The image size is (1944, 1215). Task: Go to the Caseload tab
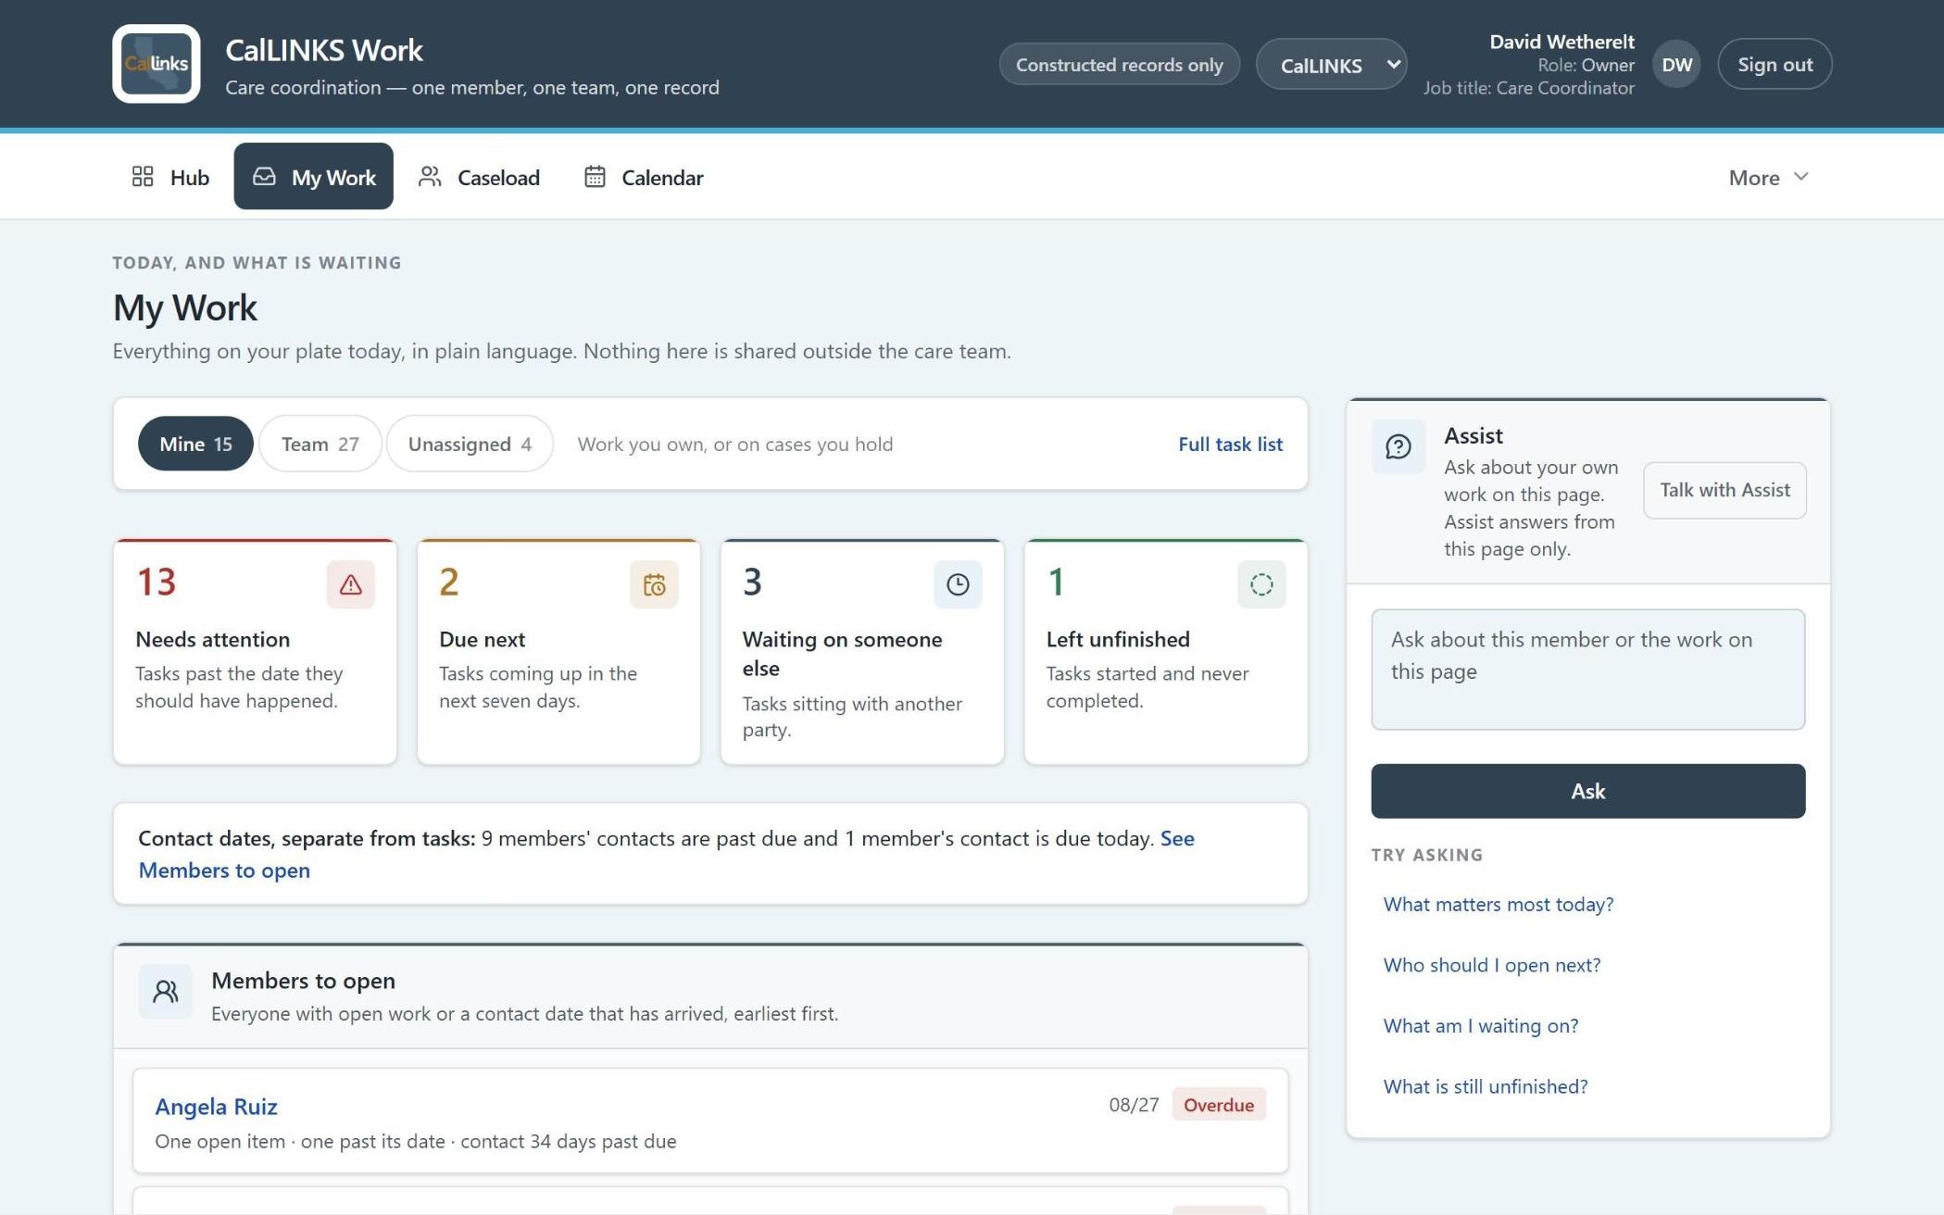[x=479, y=177]
